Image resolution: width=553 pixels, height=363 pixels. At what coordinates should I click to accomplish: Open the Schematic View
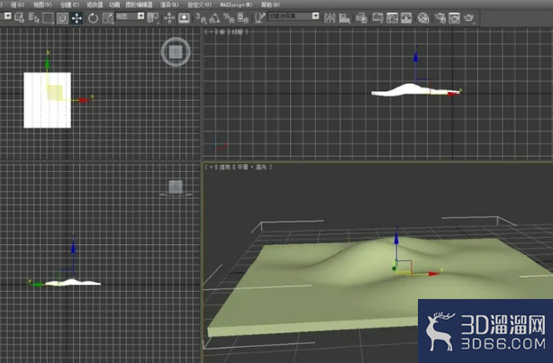click(406, 18)
